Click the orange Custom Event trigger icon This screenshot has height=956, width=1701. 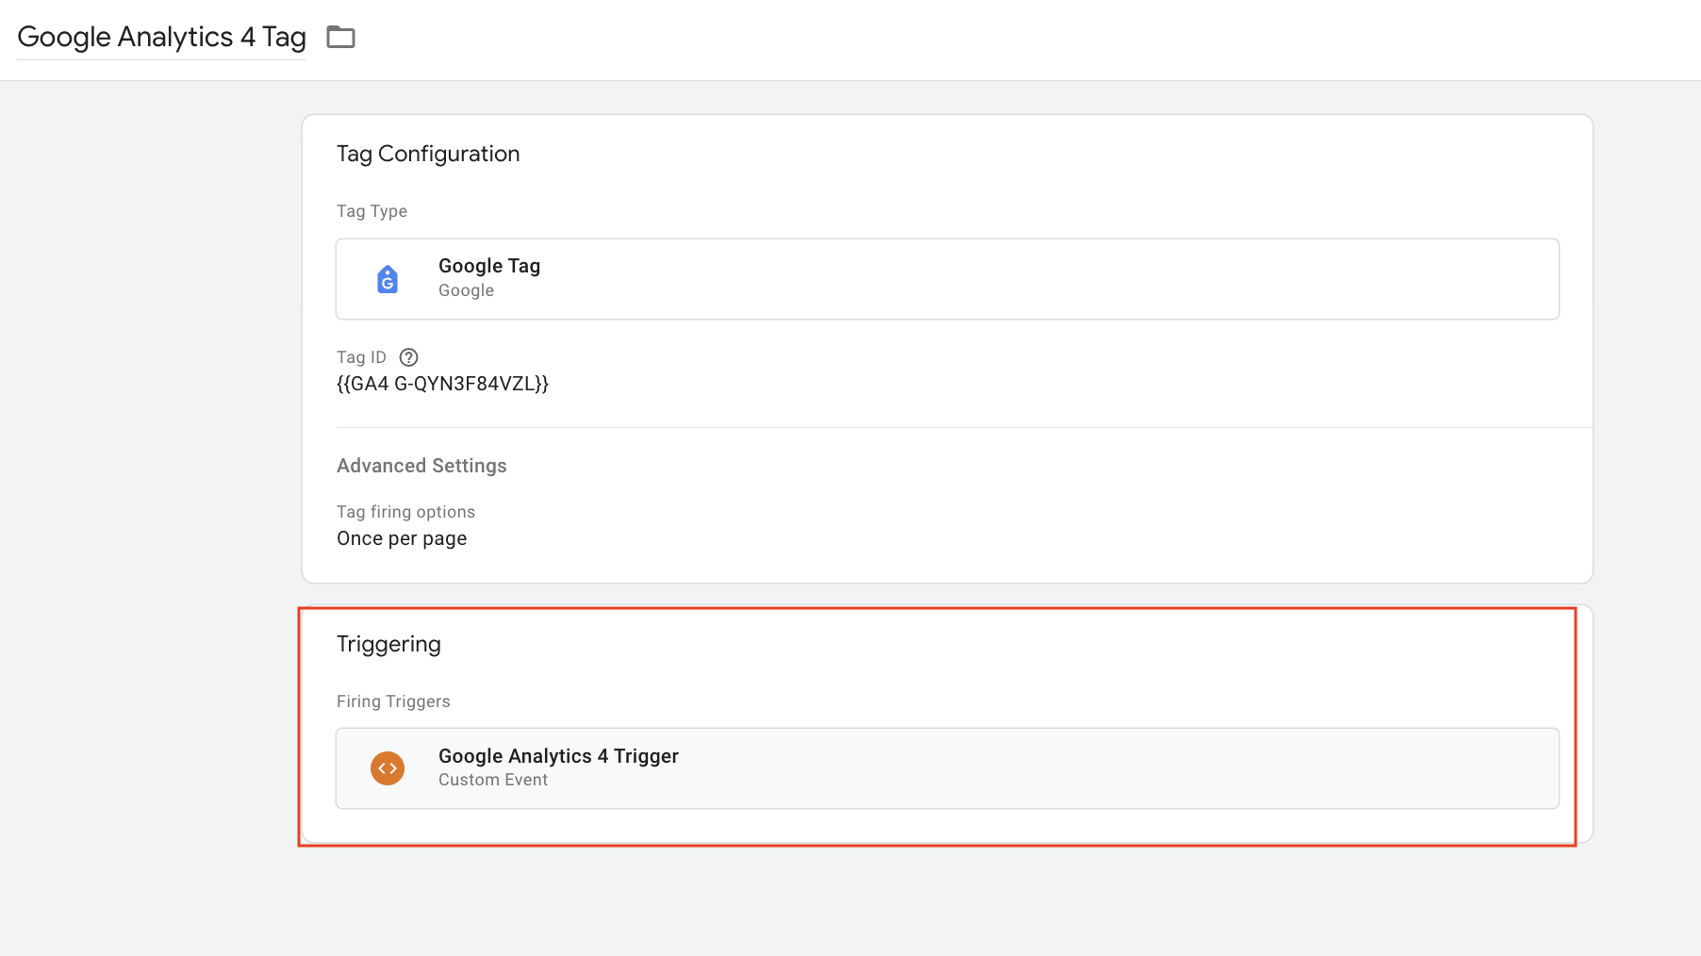click(388, 768)
